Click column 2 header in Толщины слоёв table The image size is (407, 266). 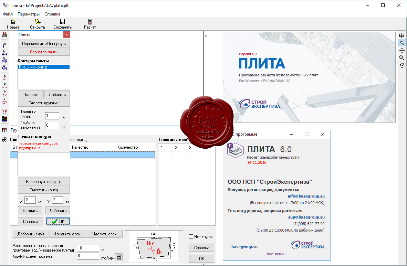(x=179, y=147)
